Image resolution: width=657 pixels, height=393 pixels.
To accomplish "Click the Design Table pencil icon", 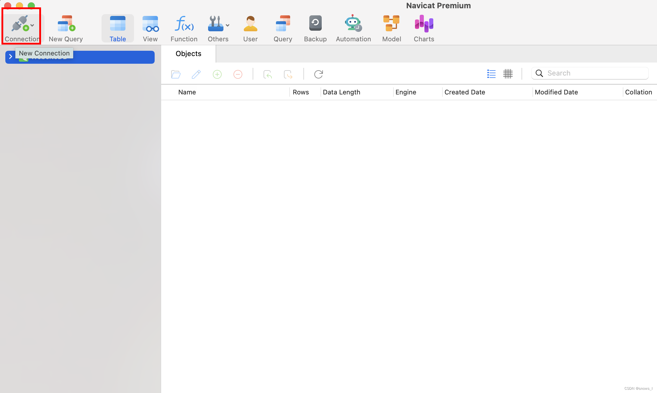I will [x=196, y=74].
